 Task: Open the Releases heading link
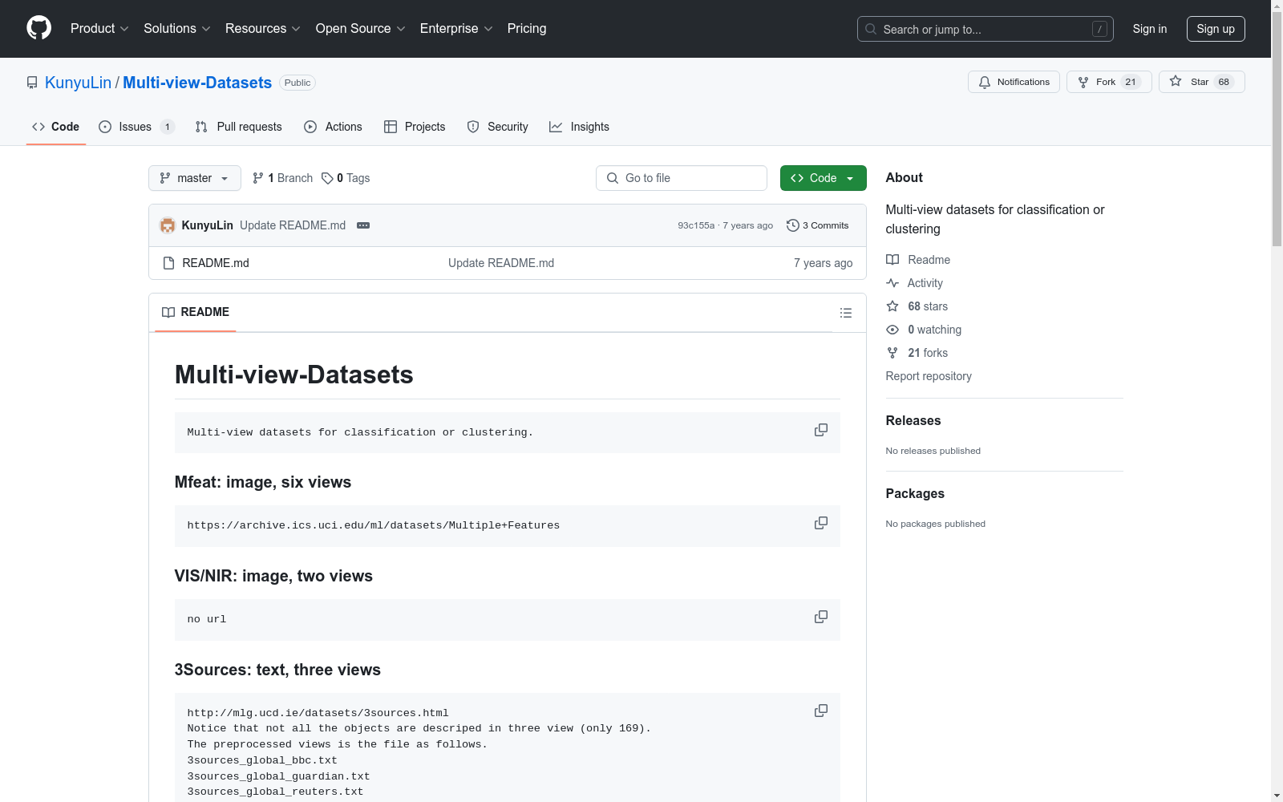pos(913,420)
